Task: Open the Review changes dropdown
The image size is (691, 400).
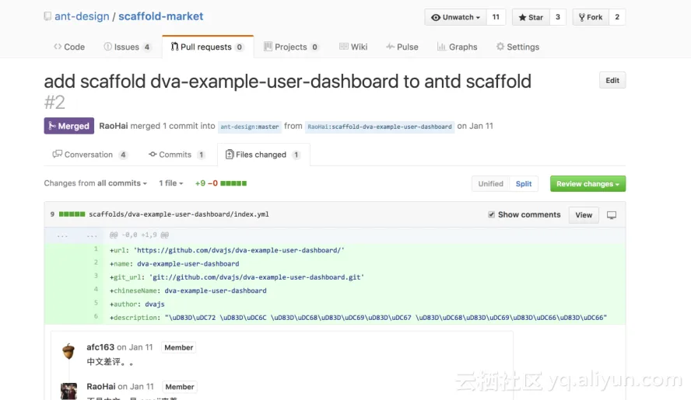Action: (x=588, y=184)
